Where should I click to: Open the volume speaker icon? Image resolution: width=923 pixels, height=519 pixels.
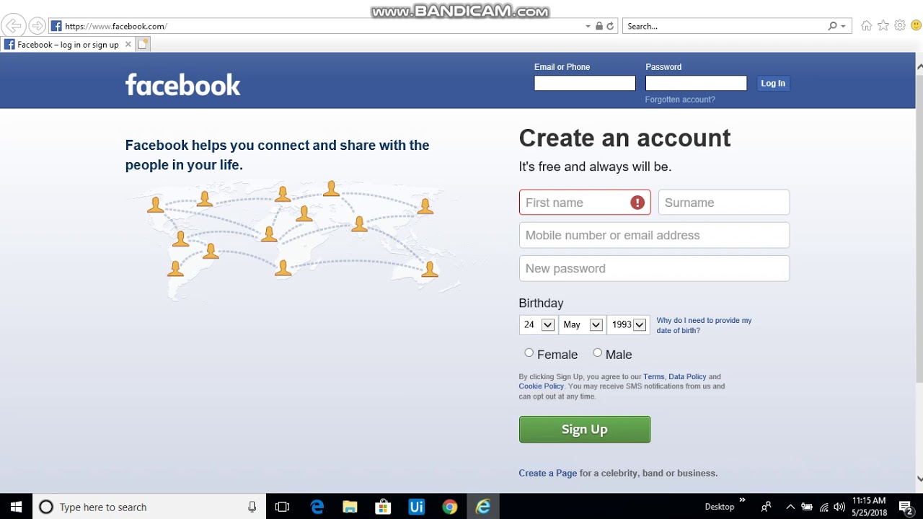(x=839, y=507)
